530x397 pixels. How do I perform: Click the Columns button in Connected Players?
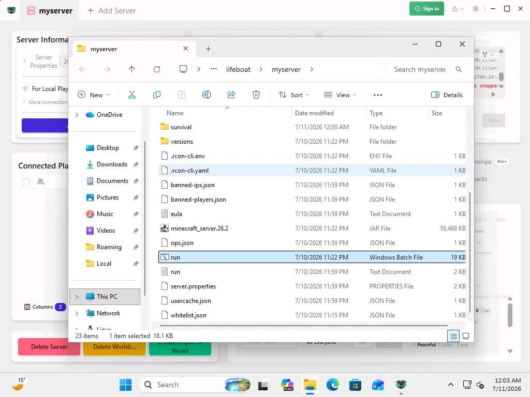coord(45,307)
